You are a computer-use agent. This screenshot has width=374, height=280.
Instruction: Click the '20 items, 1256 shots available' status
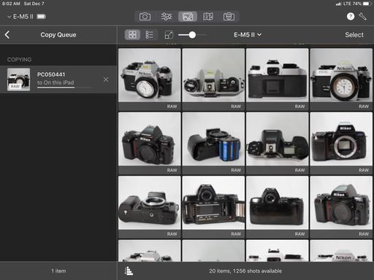pyautogui.click(x=245, y=271)
